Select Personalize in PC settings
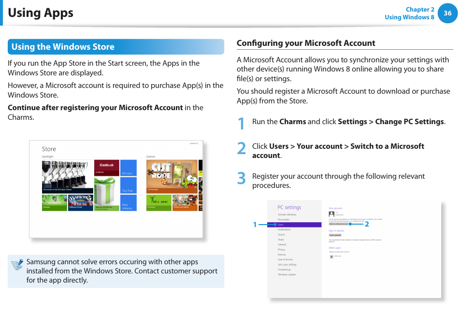The image size is (461, 327). 284,219
